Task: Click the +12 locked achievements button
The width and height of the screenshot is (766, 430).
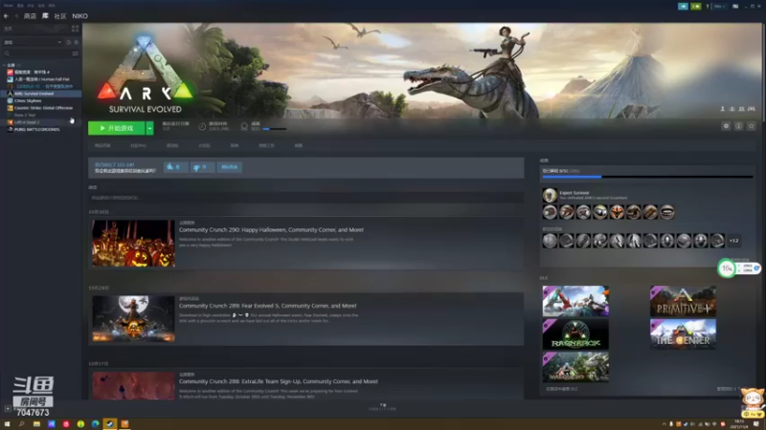Action: point(733,241)
